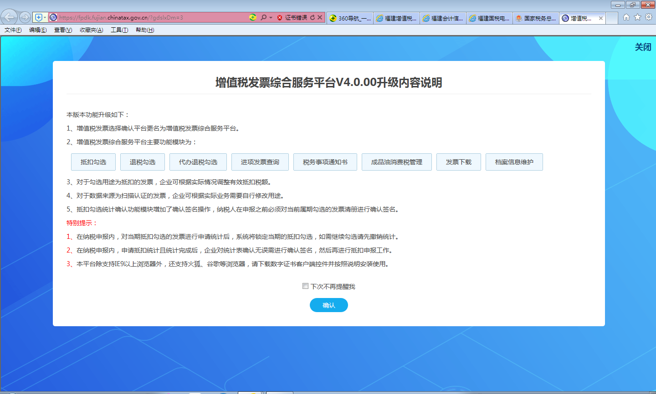This screenshot has width=656, height=394.
Task: Open the 工具(T) menu
Action: click(x=119, y=30)
